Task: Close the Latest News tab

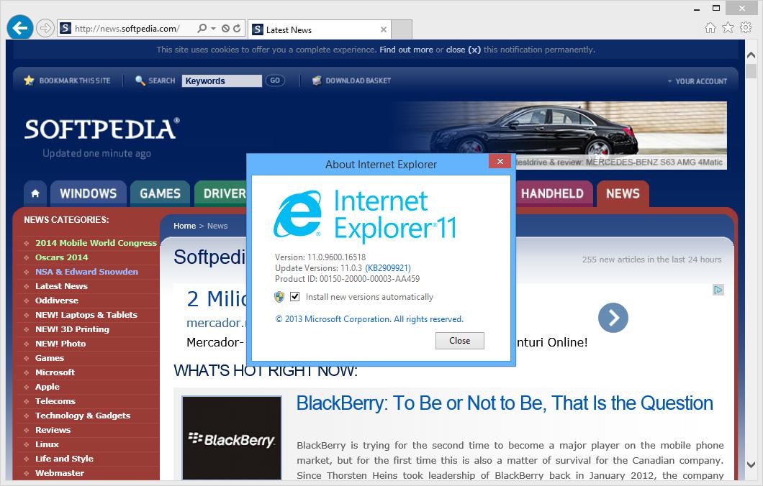Action: pyautogui.click(x=384, y=29)
